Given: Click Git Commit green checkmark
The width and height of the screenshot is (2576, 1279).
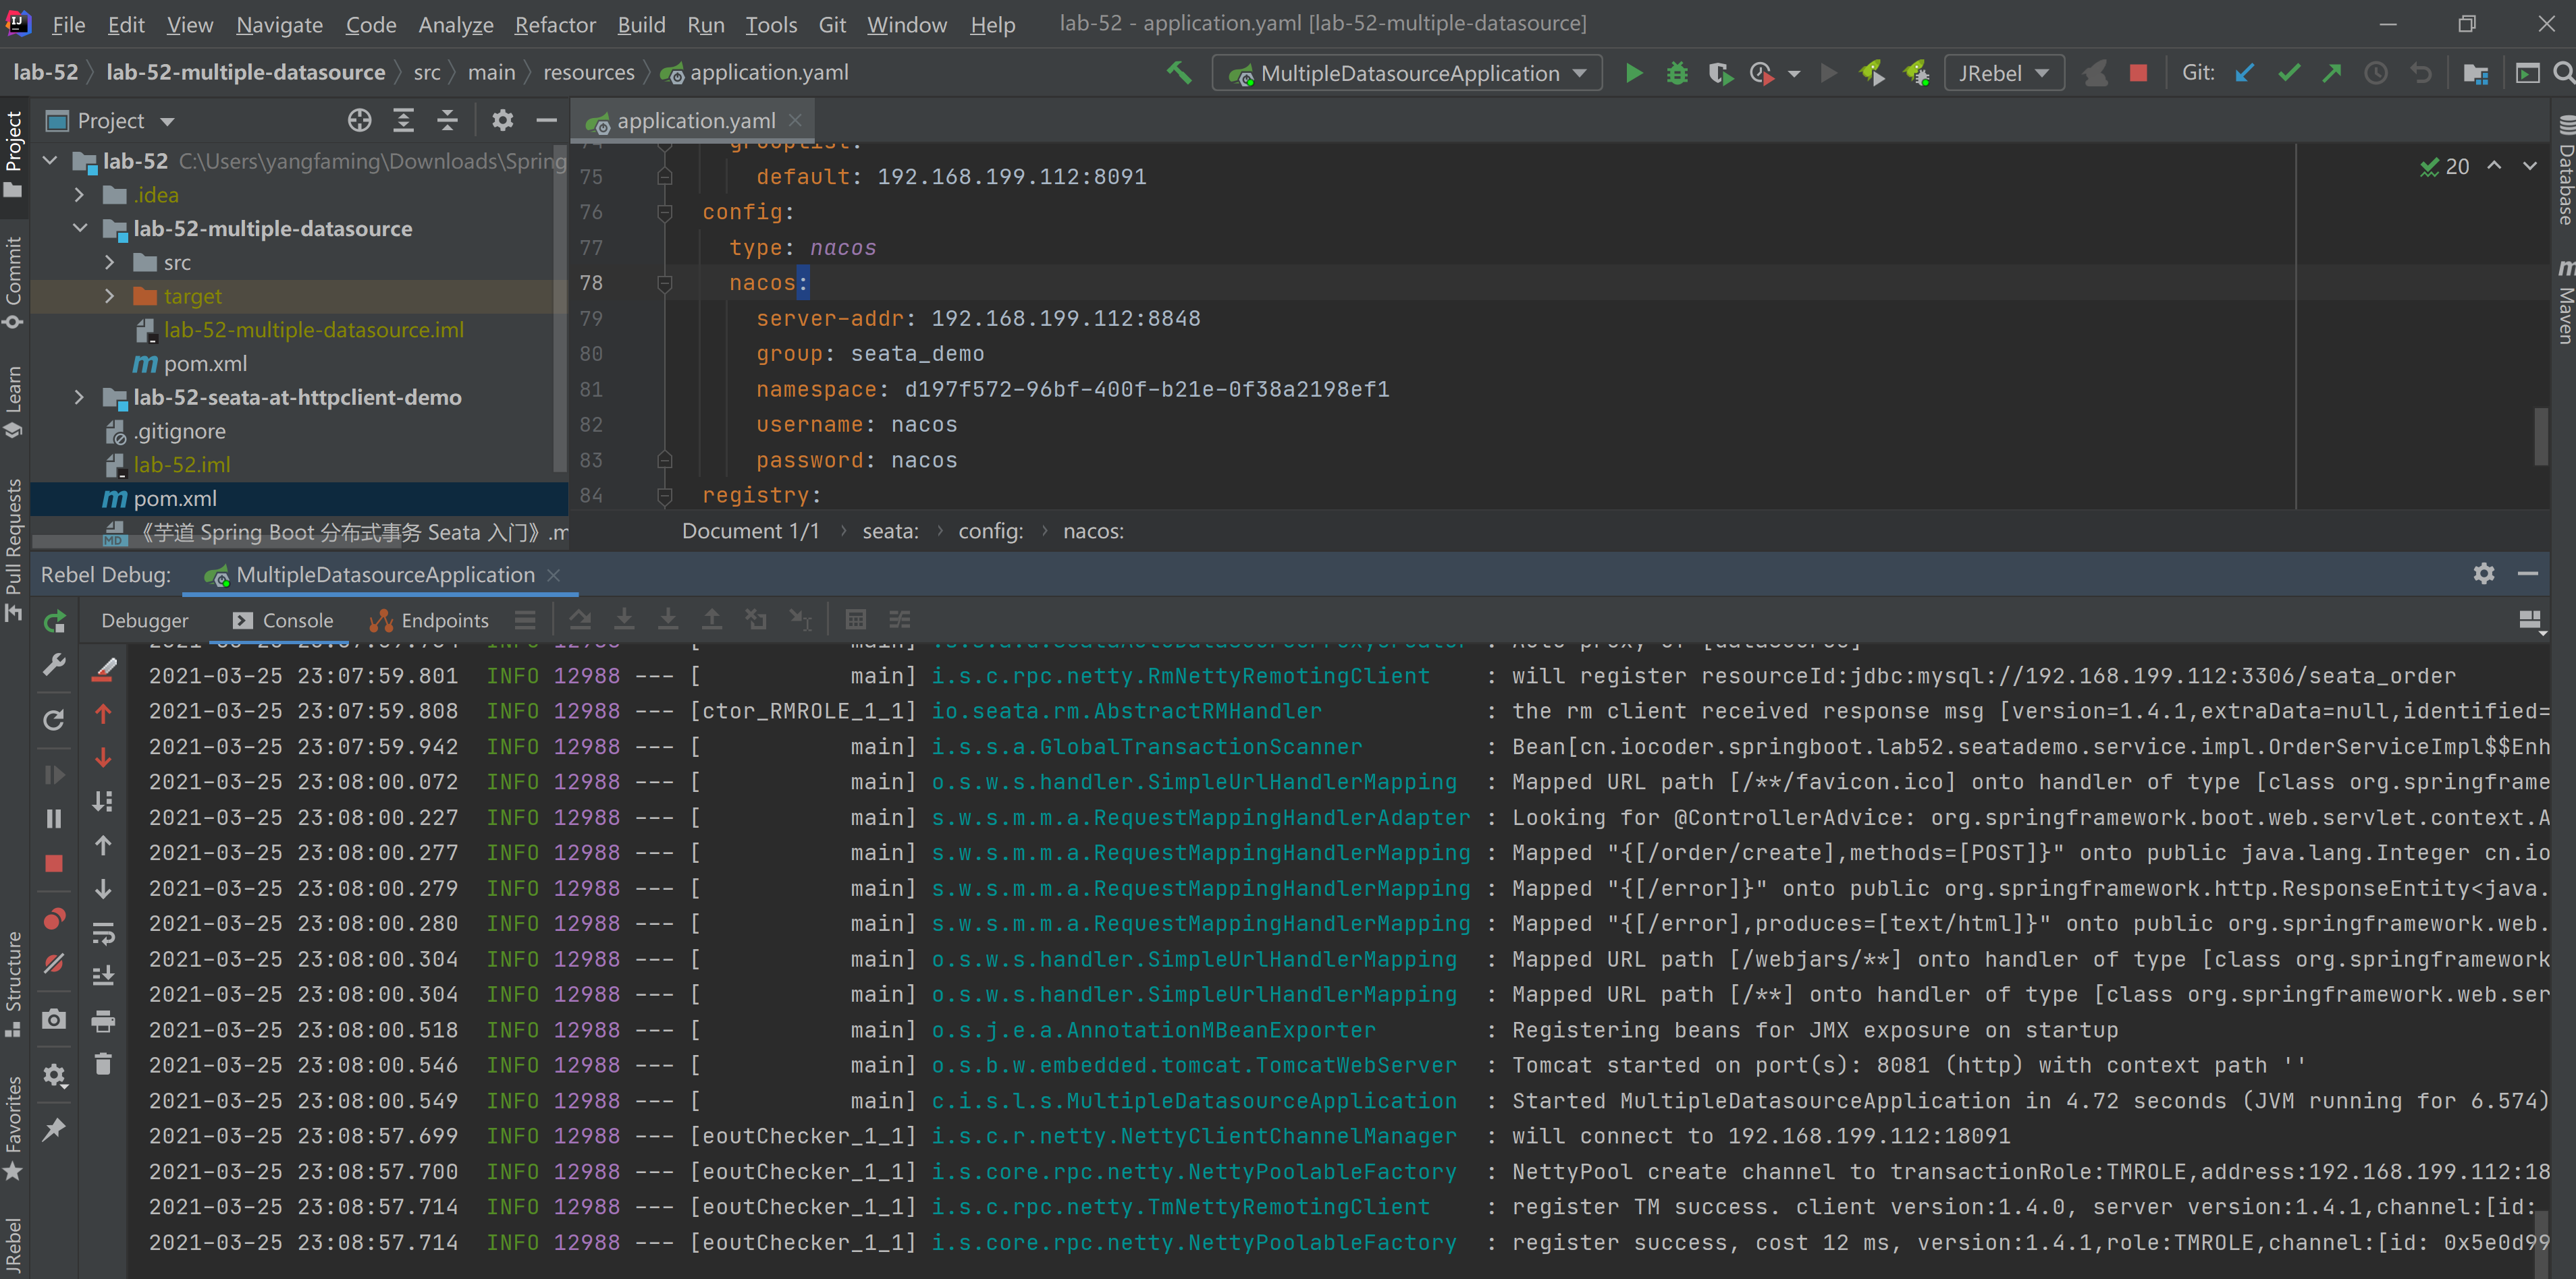Looking at the screenshot, I should [x=2288, y=73].
